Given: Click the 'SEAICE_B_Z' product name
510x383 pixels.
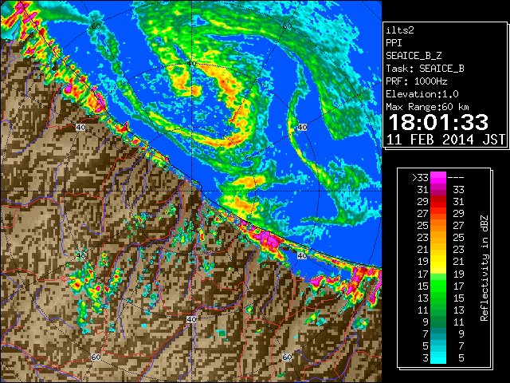Looking at the screenshot, I should [x=414, y=56].
